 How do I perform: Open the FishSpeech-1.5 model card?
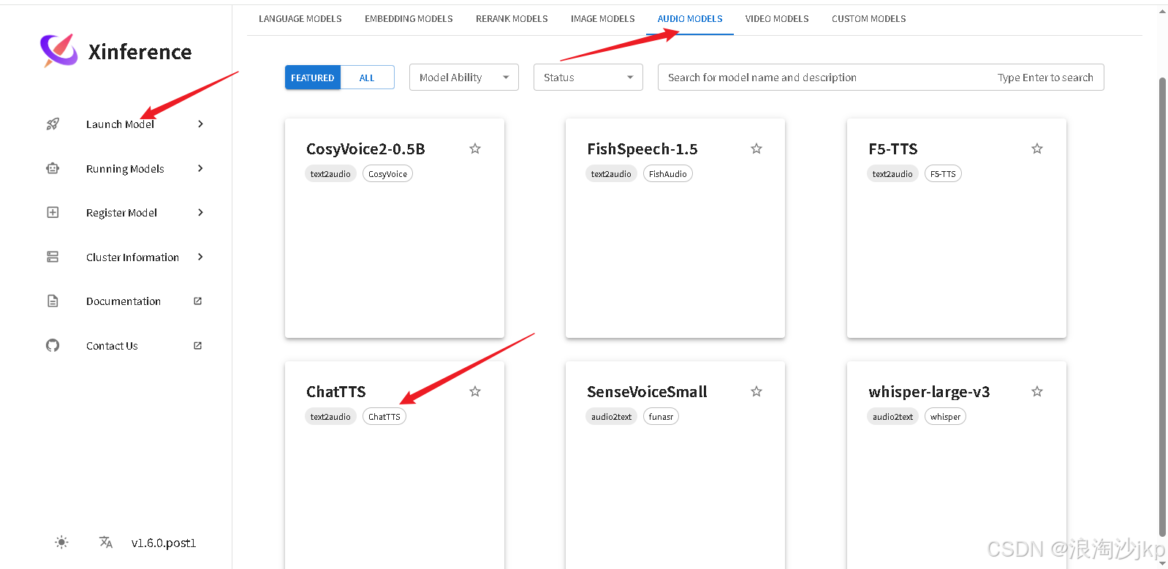[675, 228]
